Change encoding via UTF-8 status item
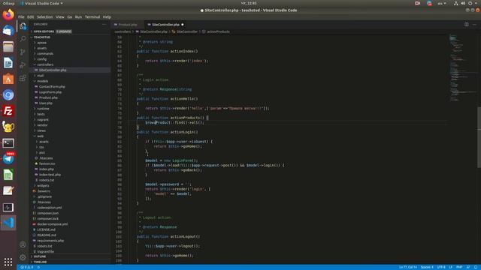Viewport: 481px width, 270px height. (x=441, y=267)
